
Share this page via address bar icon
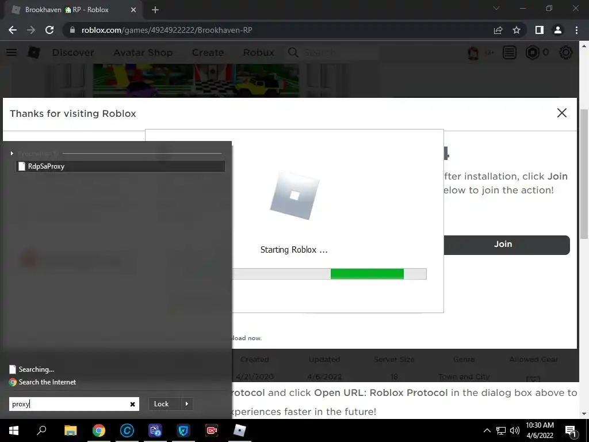pos(498,30)
